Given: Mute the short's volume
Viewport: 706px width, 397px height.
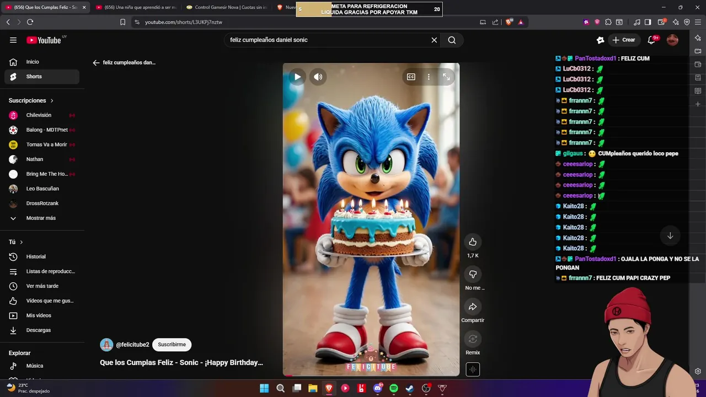Looking at the screenshot, I should (318, 77).
